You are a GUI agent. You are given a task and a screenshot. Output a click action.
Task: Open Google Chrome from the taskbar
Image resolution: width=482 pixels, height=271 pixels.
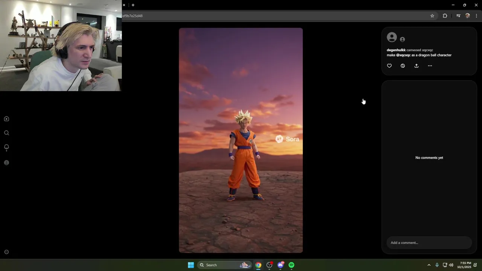pos(258,265)
